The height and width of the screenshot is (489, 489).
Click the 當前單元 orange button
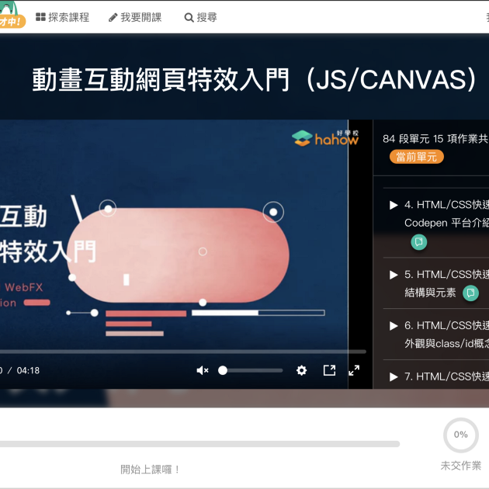pyautogui.click(x=416, y=157)
